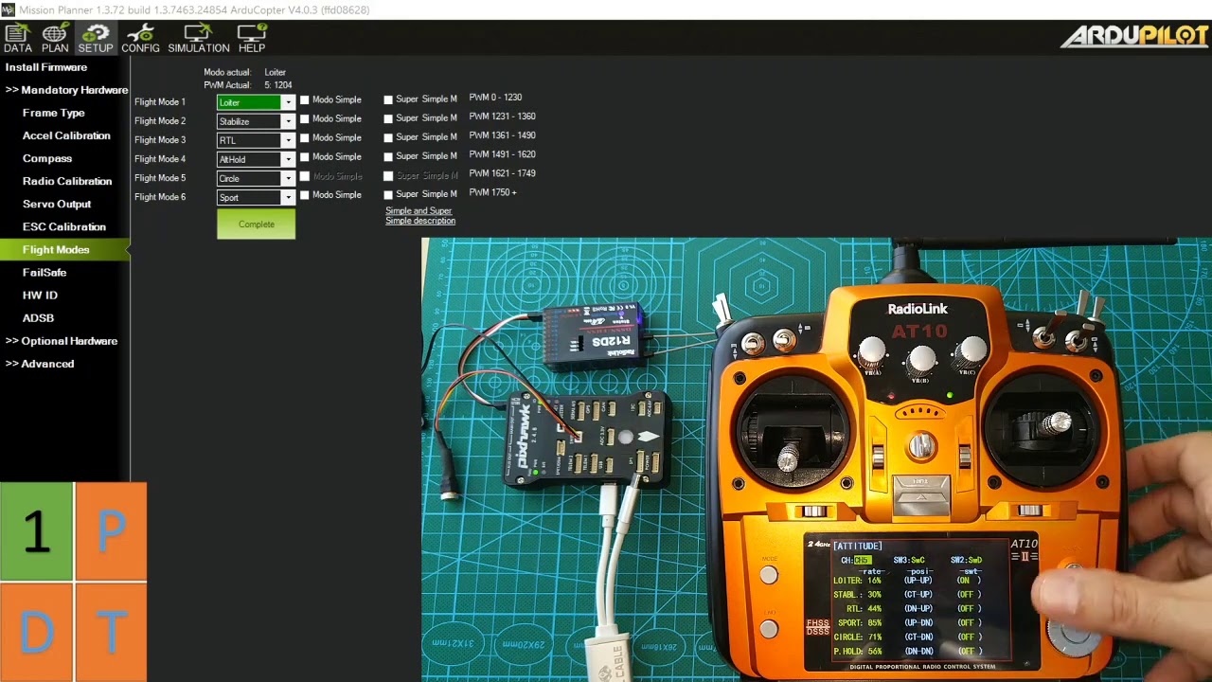Open the SIMULATION screen icon
This screenshot has width=1212, height=682.
coord(199,38)
